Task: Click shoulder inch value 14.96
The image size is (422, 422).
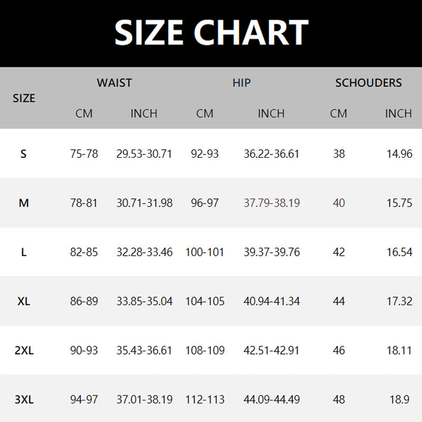Action: point(399,154)
